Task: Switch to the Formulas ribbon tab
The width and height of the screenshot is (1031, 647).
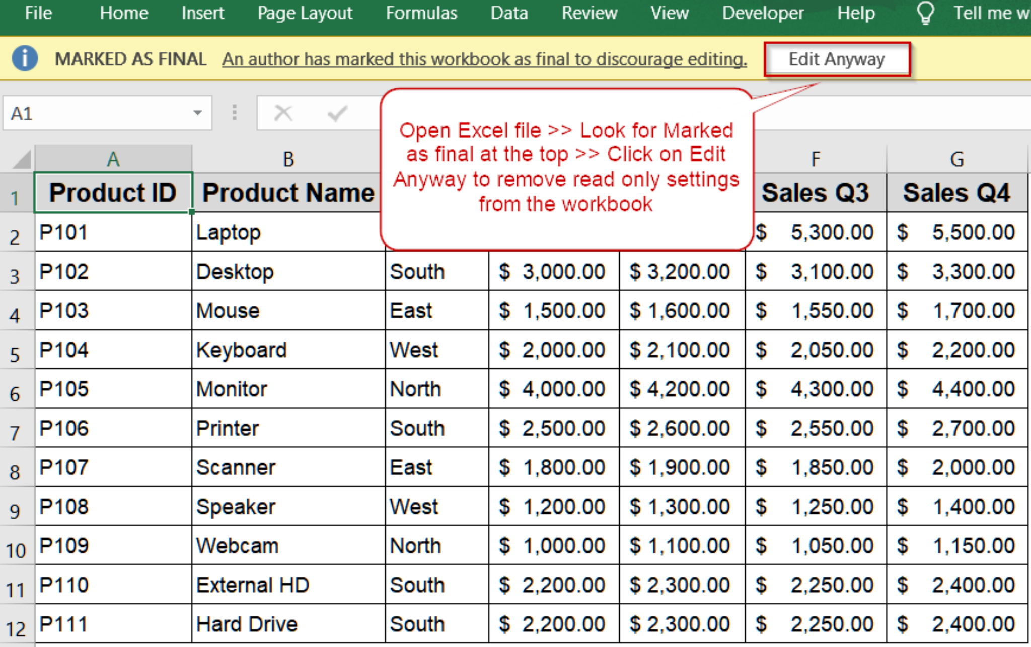Action: (421, 14)
